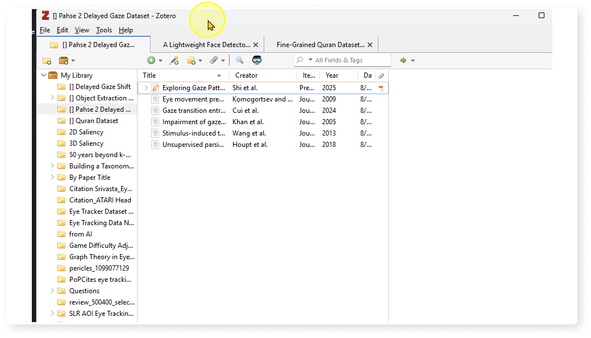
Task: Open the Edit menu
Action: click(63, 30)
